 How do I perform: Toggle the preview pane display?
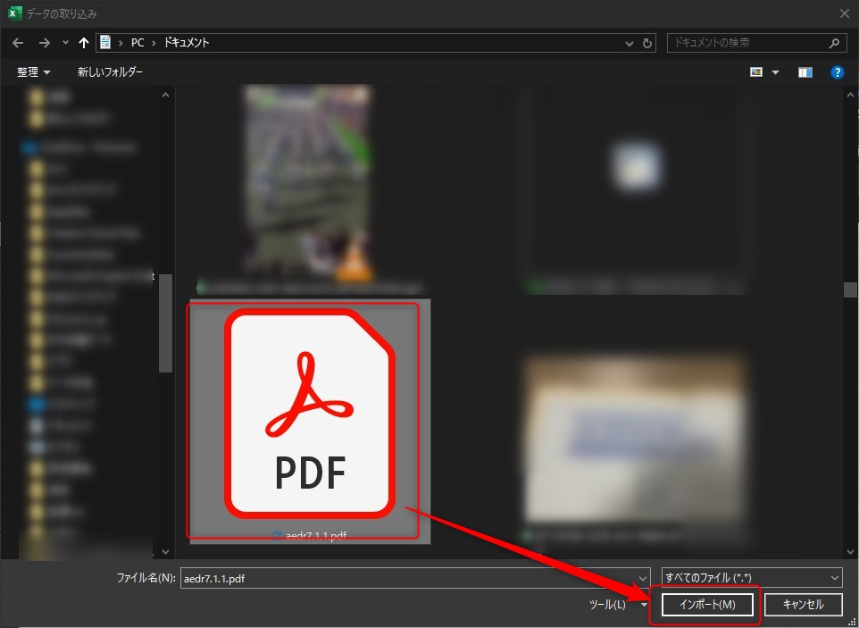point(805,72)
